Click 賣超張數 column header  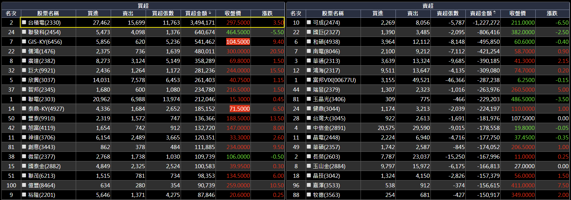448,13
